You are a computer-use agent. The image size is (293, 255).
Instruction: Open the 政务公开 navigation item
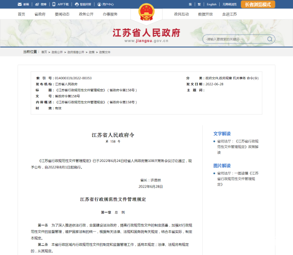pyautogui.click(x=86, y=14)
